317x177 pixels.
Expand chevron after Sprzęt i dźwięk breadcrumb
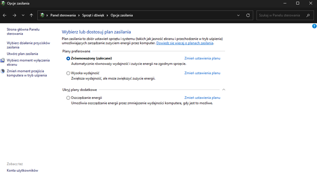tap(107, 15)
